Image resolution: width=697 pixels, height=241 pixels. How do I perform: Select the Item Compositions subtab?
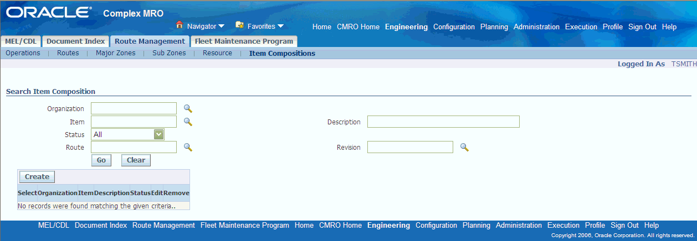pos(282,54)
